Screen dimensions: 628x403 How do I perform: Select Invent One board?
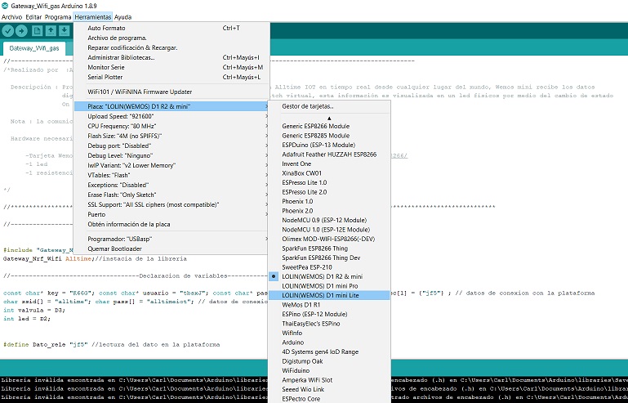tap(329, 163)
